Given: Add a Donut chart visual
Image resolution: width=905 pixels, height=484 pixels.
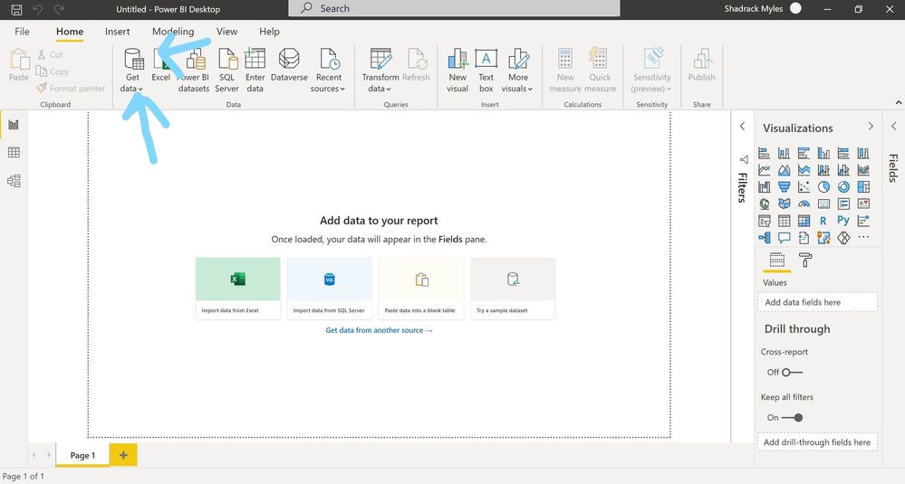Looking at the screenshot, I should point(843,186).
